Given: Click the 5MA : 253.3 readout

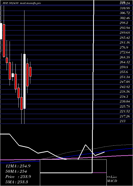Looking at the screenshot, I should click(x=16, y=182).
